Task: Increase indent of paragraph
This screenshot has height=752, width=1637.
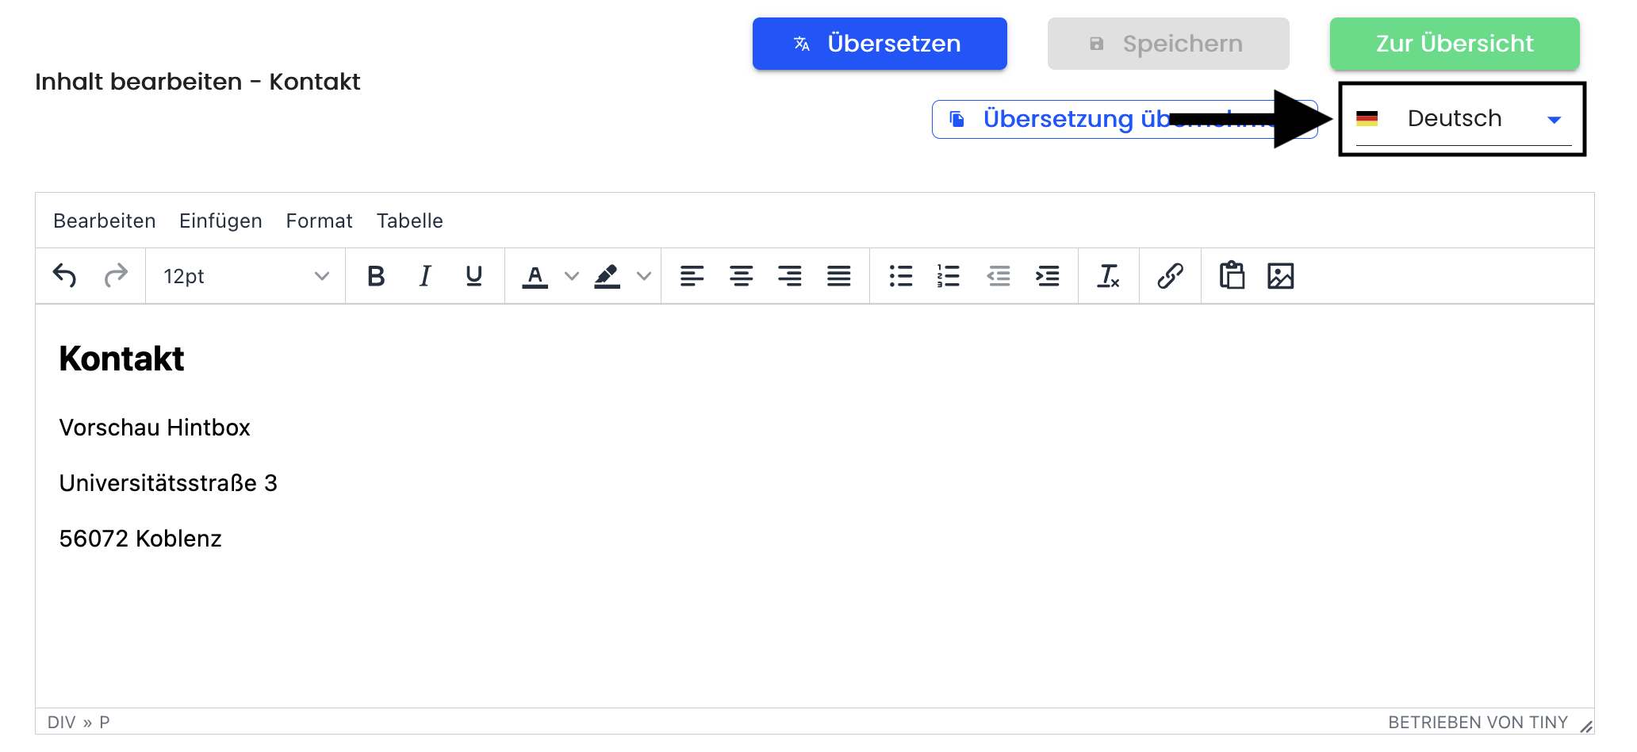Action: click(1048, 276)
